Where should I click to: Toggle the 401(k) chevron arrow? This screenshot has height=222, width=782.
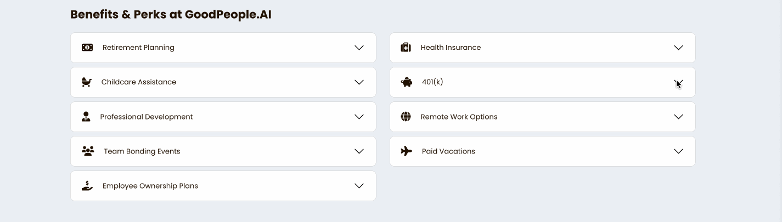tap(679, 82)
